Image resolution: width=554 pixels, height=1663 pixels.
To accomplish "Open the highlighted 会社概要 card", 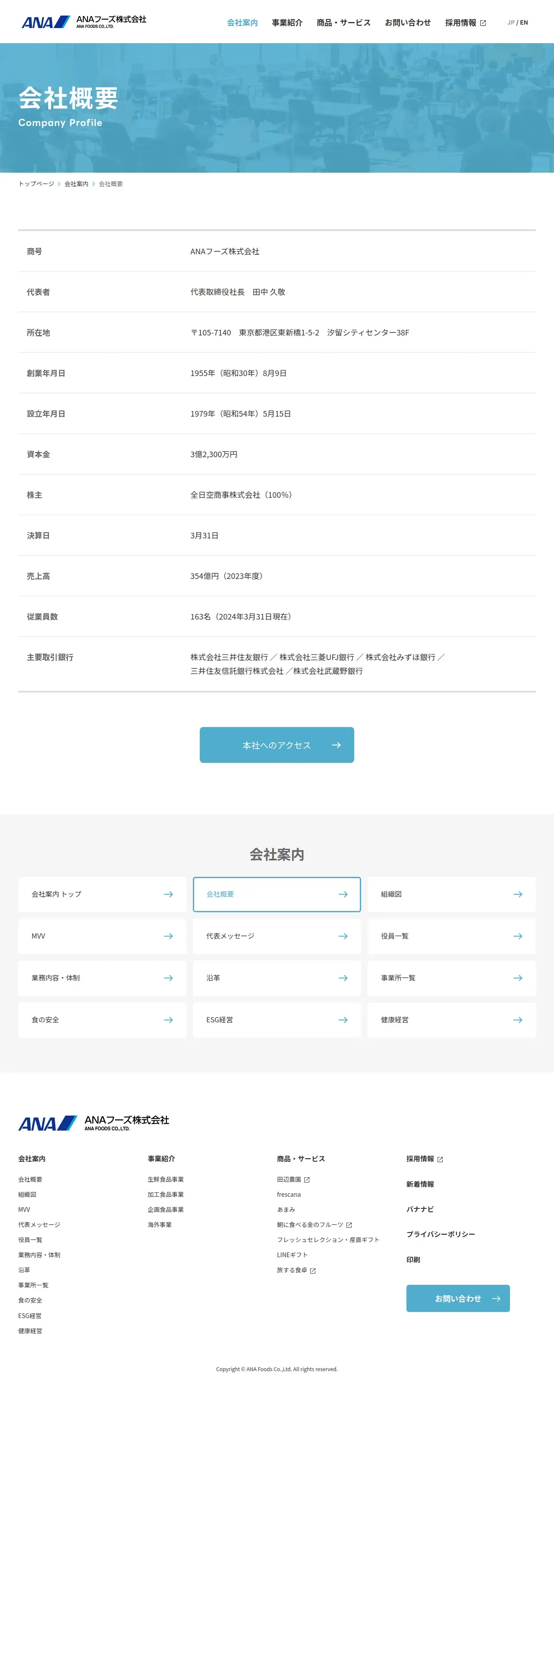I will click(x=277, y=894).
